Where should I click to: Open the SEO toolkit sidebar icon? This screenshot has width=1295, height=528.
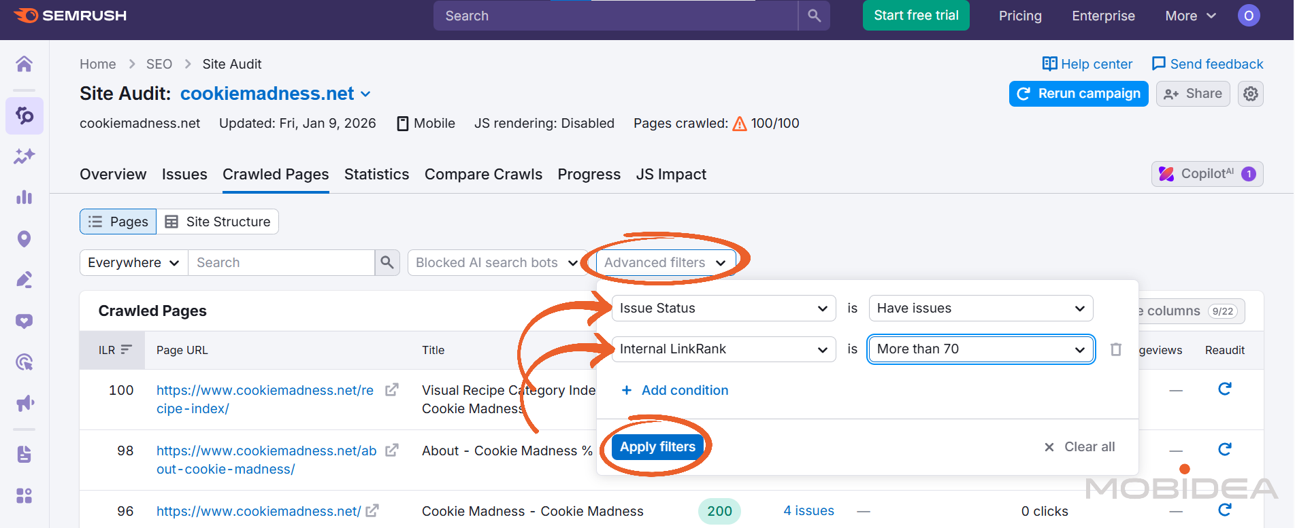pyautogui.click(x=24, y=116)
